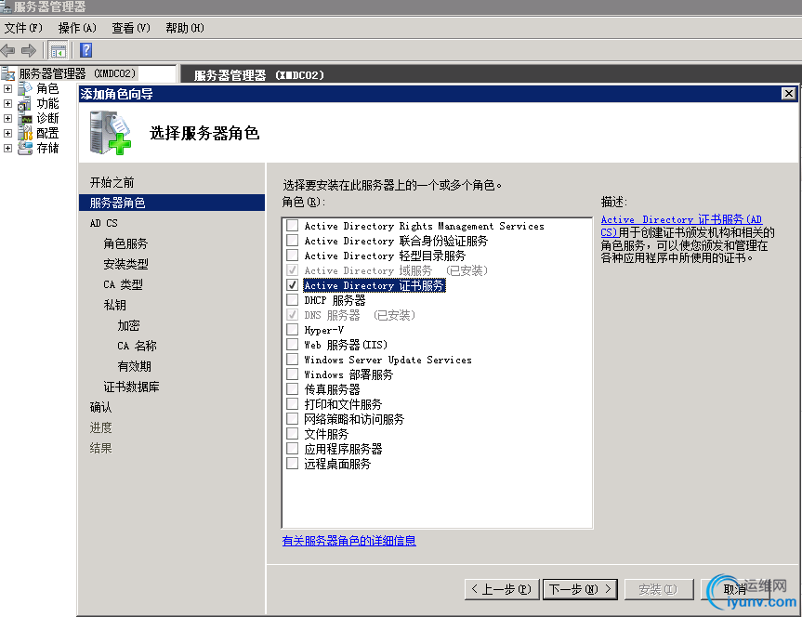Select CA 类型 wizard step
Screen dimensions: 802x617
pos(123,284)
